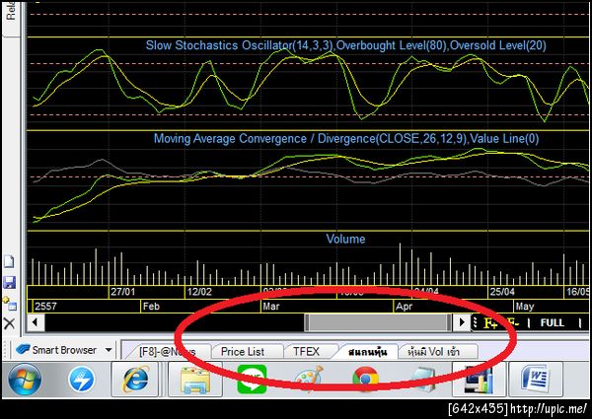592x419 pixels.
Task: Click the May month label
Action: pyautogui.click(x=525, y=306)
